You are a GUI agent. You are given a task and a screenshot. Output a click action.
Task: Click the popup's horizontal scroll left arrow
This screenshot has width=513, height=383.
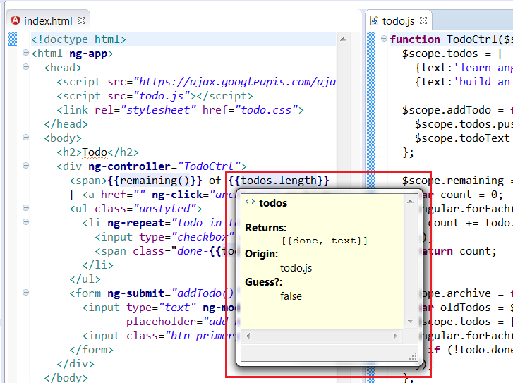pyautogui.click(x=249, y=336)
